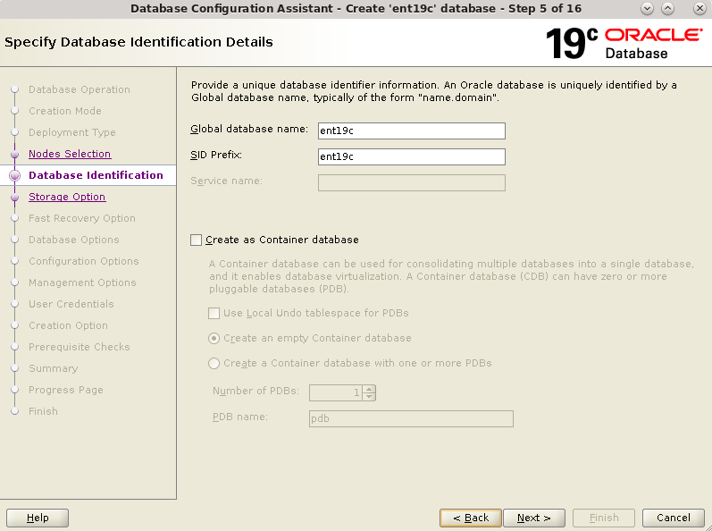This screenshot has width=712, height=531.
Task: Click the Summary step
Action: (x=53, y=368)
